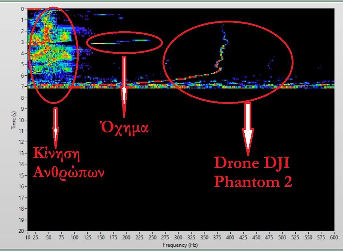Screen dimensions: 343x251
Task: Select the 275 label on Frequency axis
Action: 165,238
